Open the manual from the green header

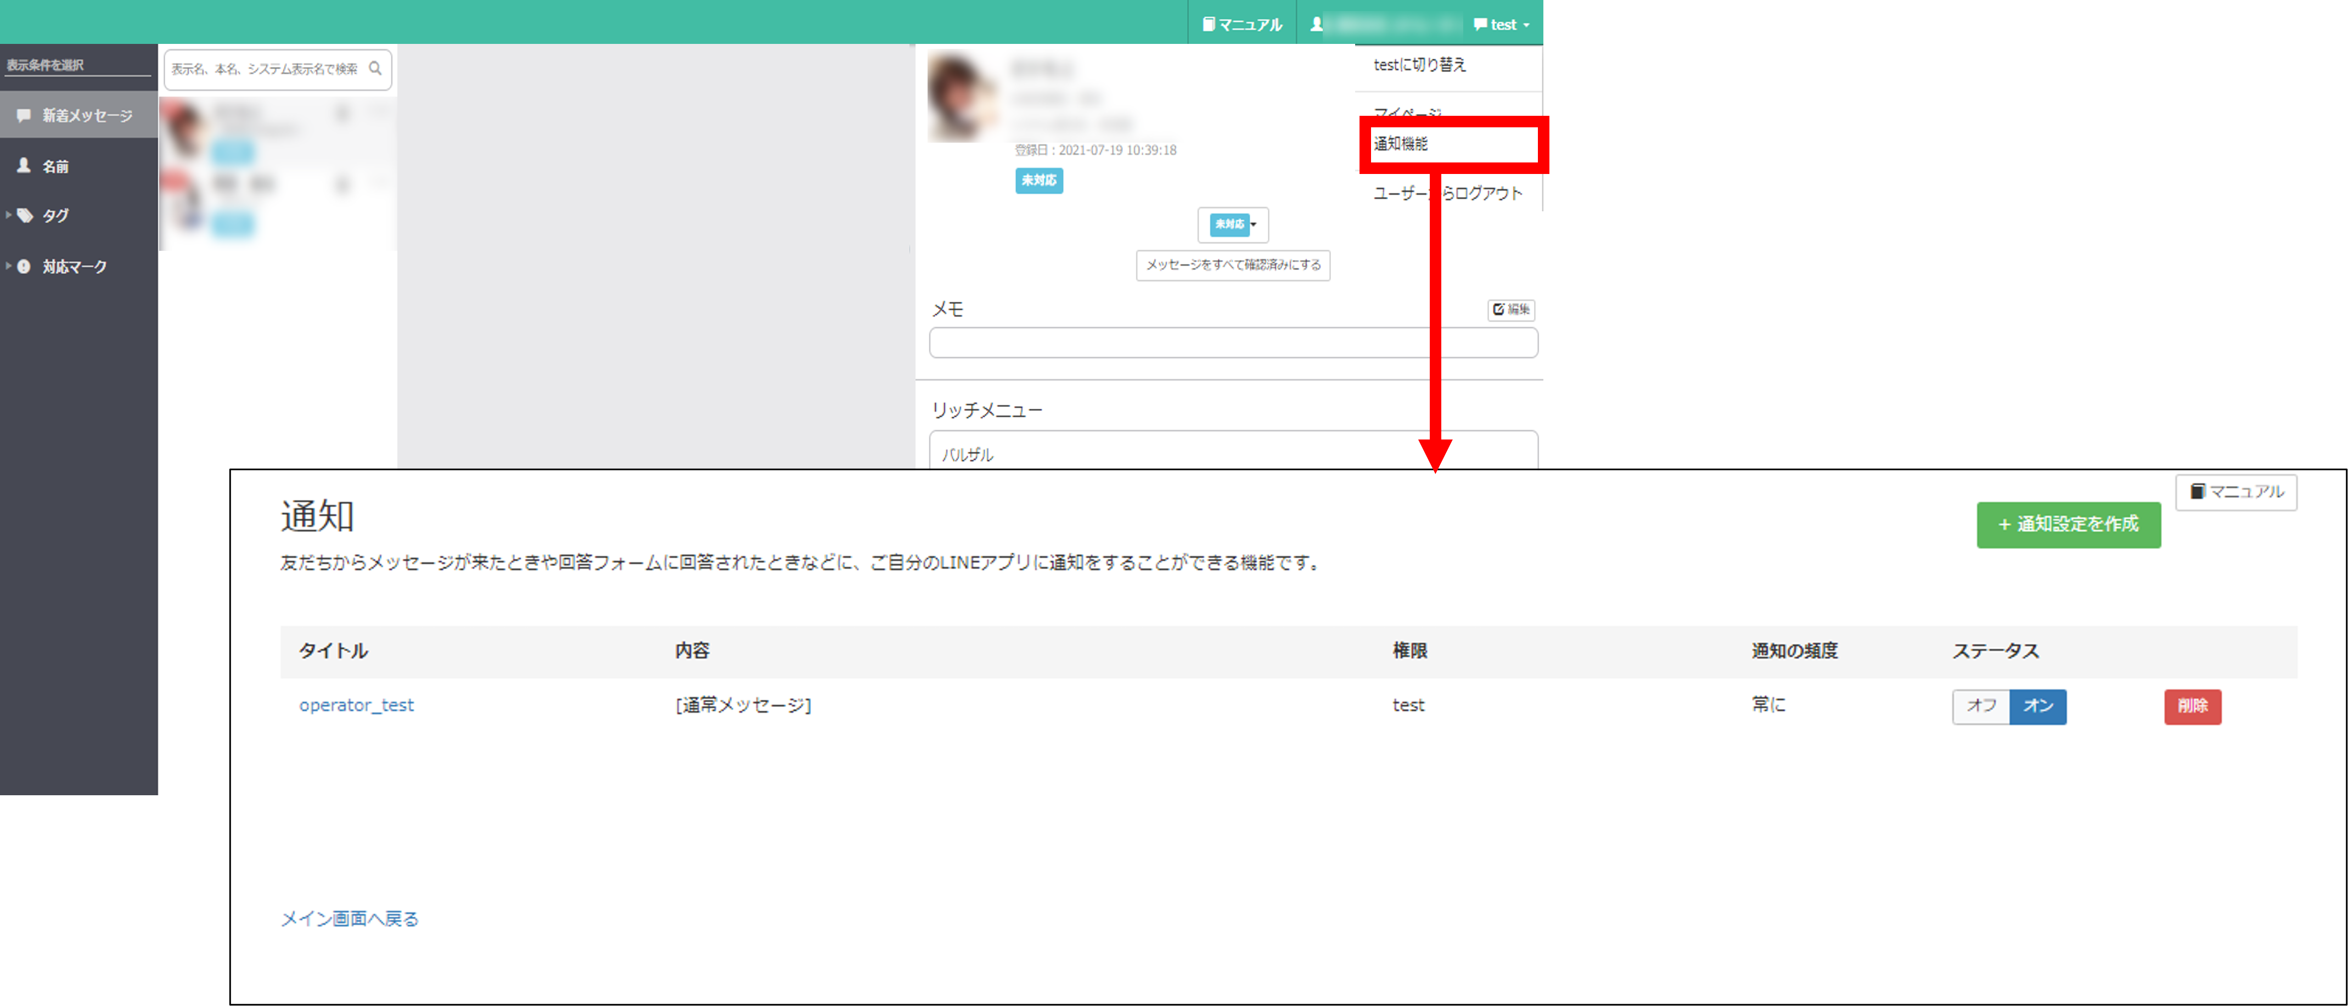1242,25
